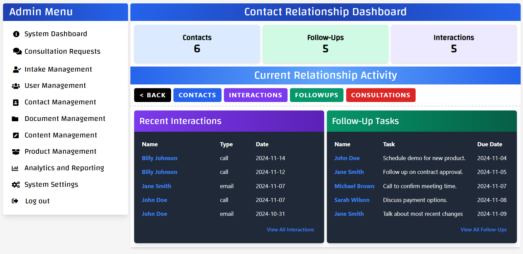Click the System Settings gears icon

[x=16, y=185]
